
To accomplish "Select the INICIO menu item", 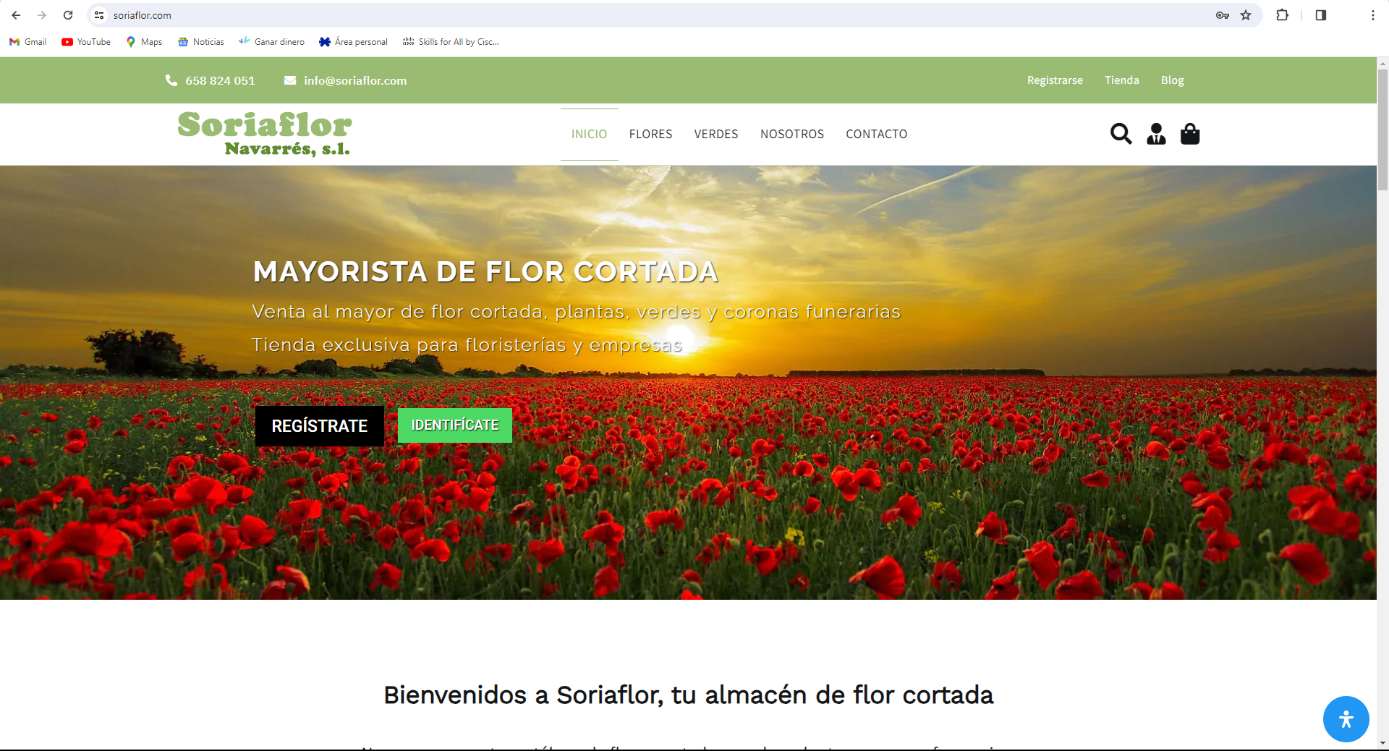I will (589, 134).
